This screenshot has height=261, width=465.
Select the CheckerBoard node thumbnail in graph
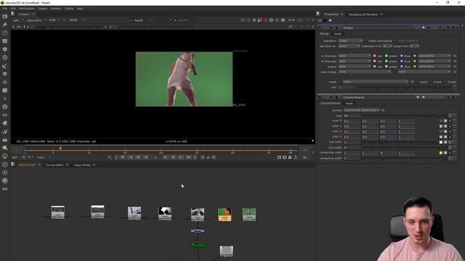[226, 252]
